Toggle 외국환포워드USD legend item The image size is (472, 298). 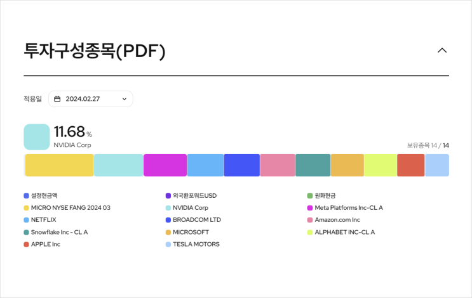tap(191, 195)
